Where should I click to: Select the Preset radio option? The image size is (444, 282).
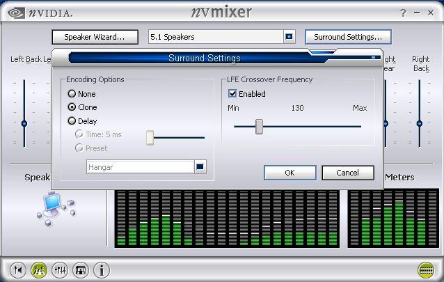pyautogui.click(x=79, y=148)
